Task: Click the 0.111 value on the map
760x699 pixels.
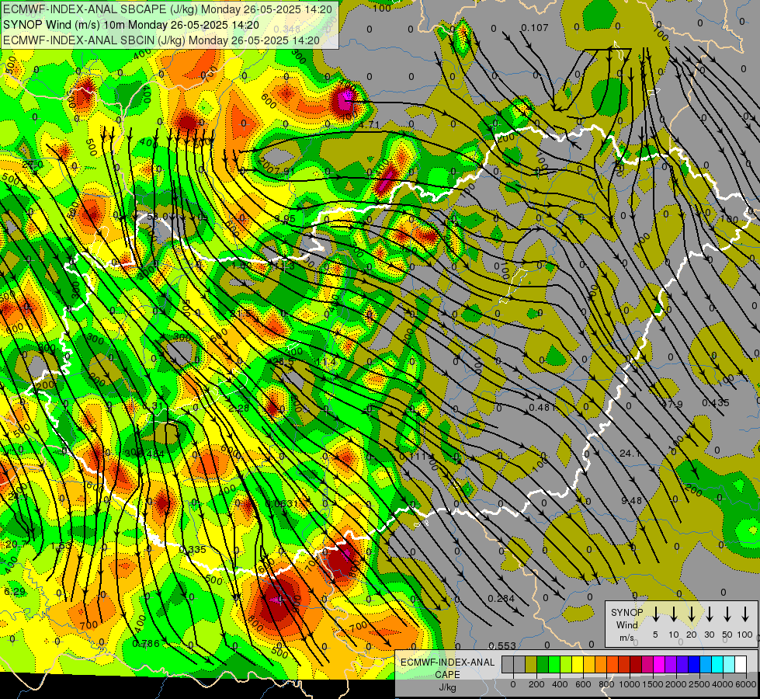Action: pyautogui.click(x=412, y=457)
